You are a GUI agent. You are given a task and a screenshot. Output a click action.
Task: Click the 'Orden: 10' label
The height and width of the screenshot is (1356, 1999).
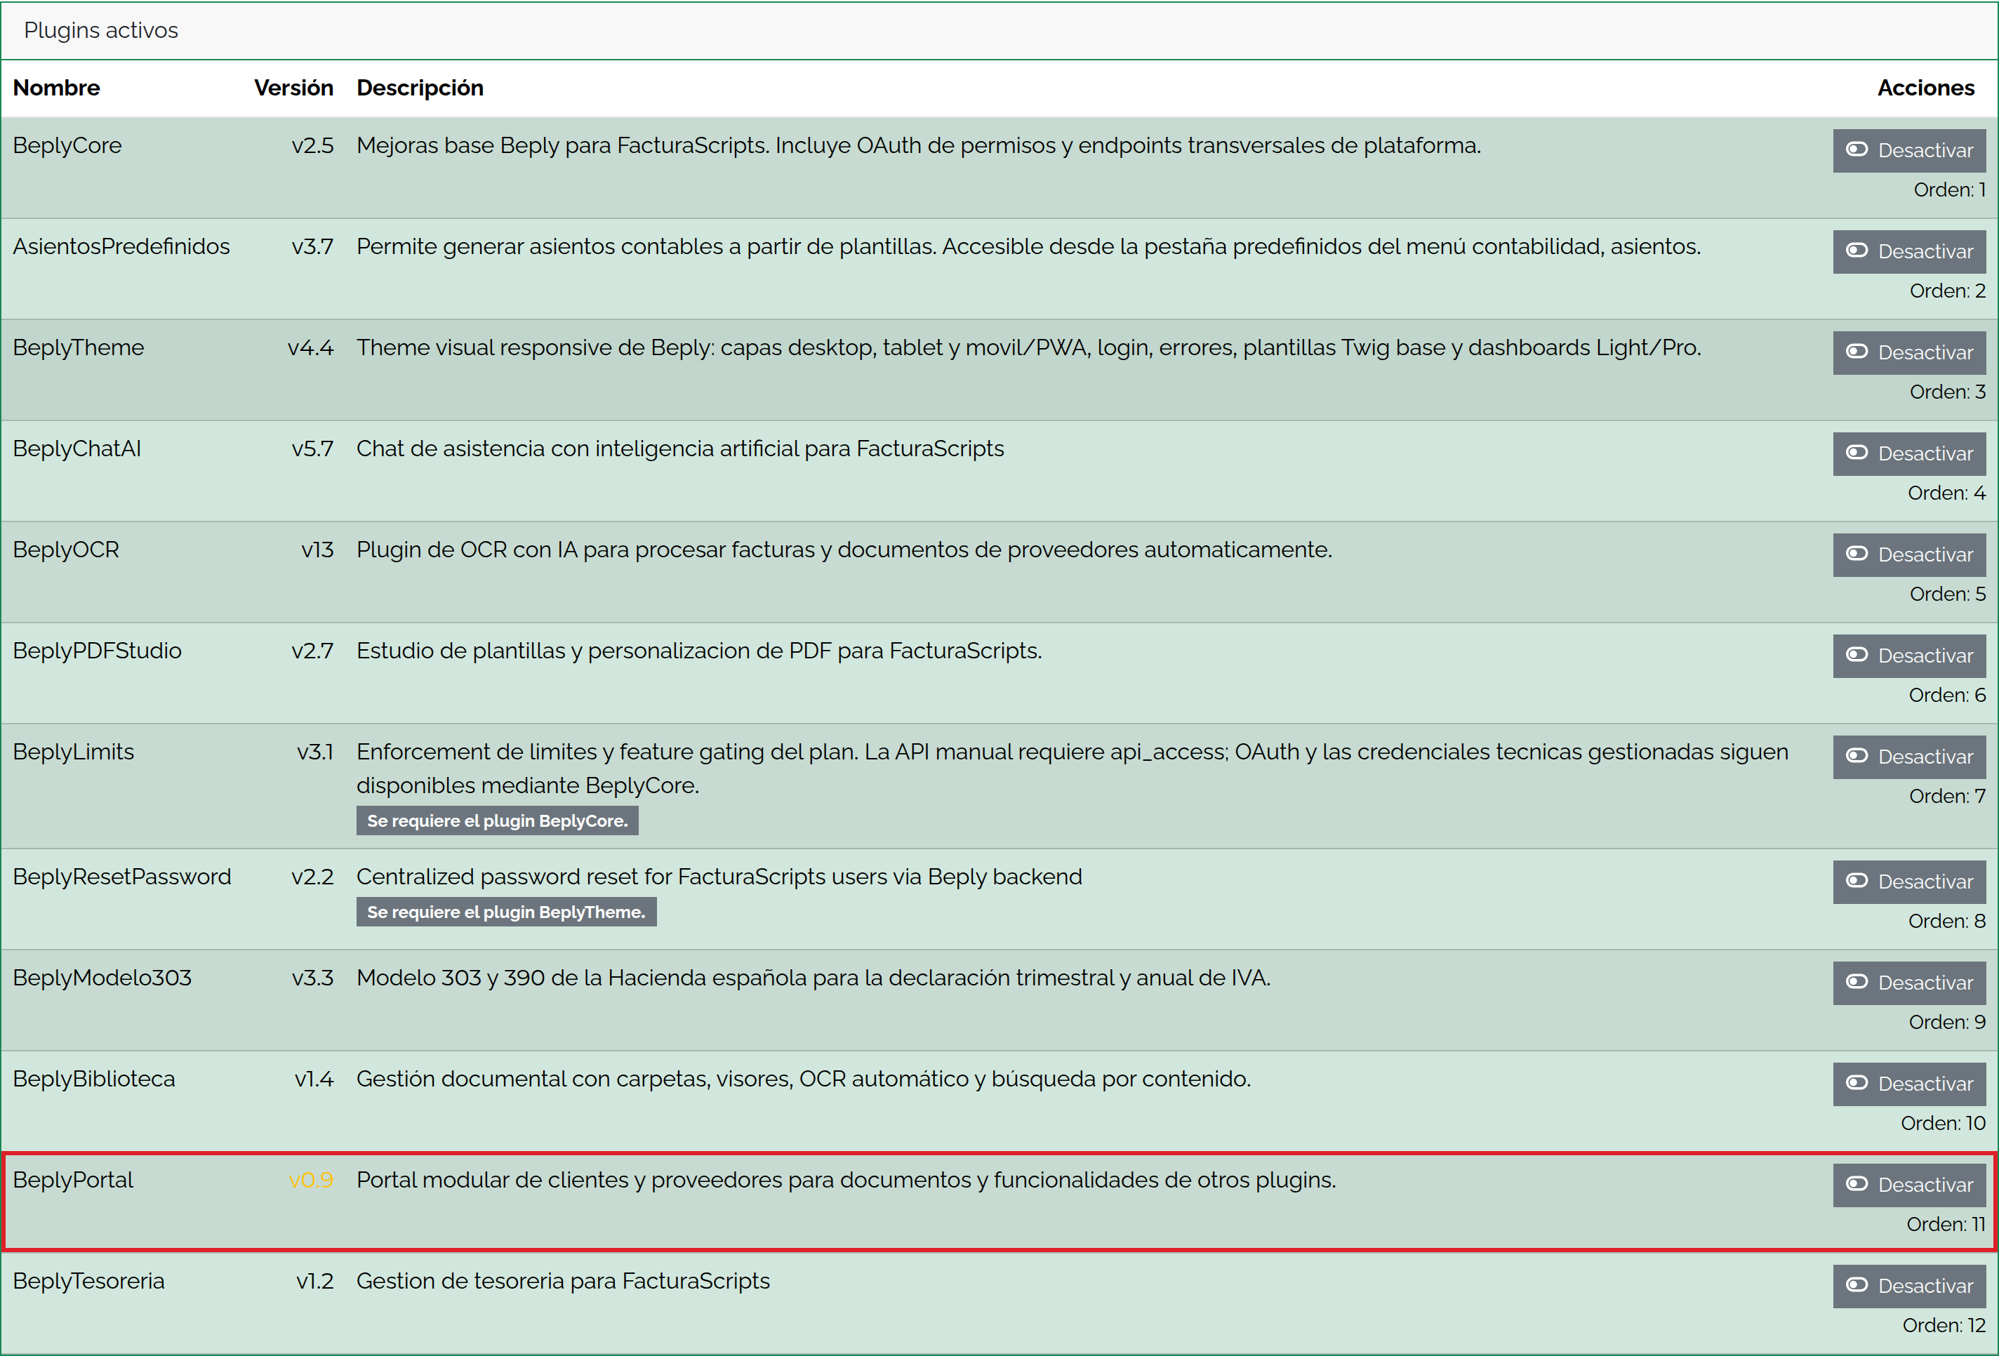[x=1943, y=1123]
